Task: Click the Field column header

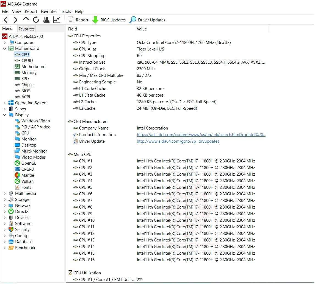Action: pyautogui.click(x=101, y=29)
